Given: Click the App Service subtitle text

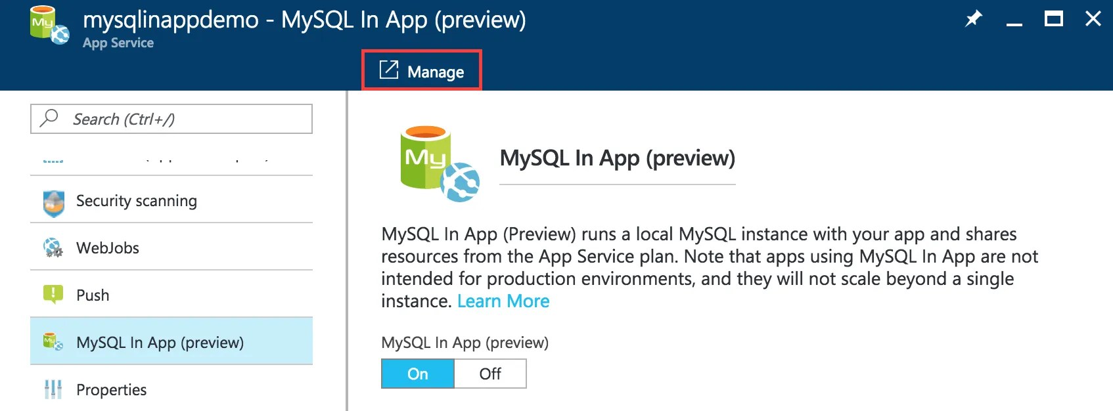Looking at the screenshot, I should tap(118, 43).
